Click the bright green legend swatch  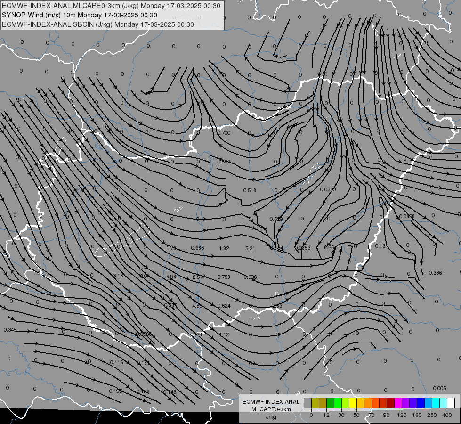click(x=338, y=403)
